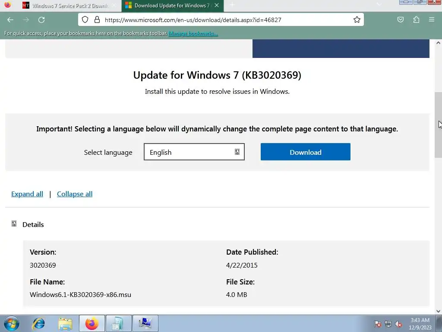Open the Windows Start menu

[12, 323]
